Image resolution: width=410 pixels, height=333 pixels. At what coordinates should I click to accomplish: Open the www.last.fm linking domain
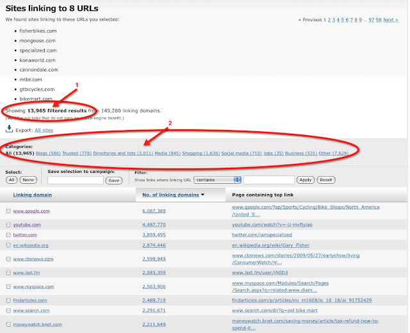[26, 273]
